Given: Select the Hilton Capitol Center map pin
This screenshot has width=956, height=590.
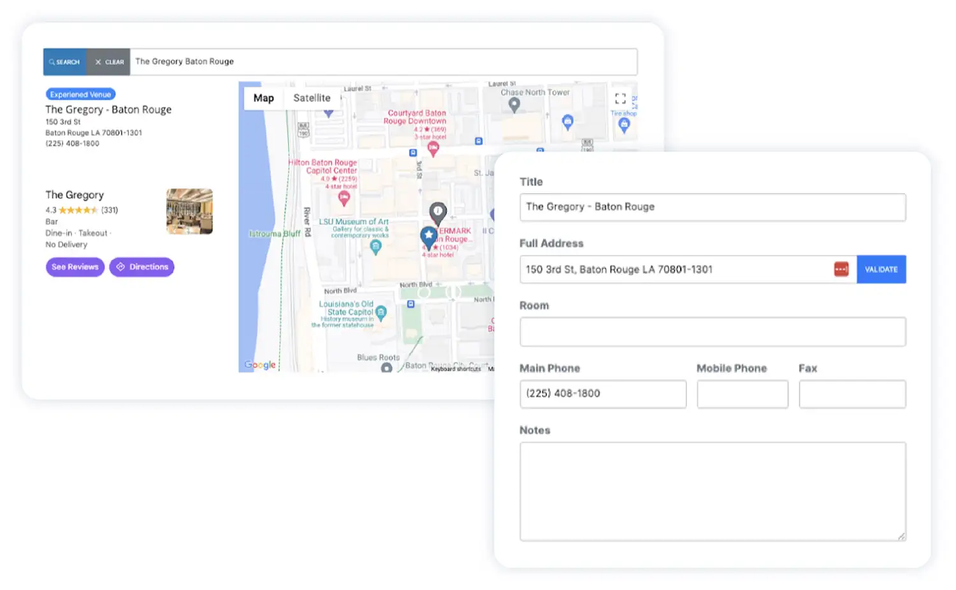Looking at the screenshot, I should point(344,199).
